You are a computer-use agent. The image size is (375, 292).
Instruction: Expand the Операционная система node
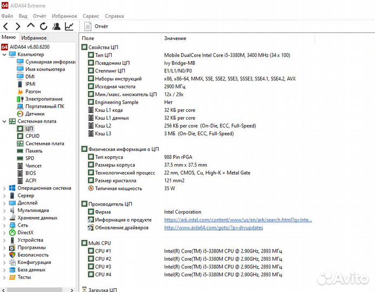coord(4,188)
